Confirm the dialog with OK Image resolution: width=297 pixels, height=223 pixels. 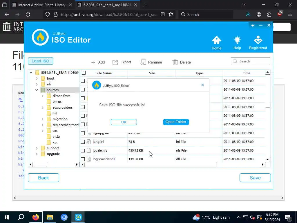point(124,122)
